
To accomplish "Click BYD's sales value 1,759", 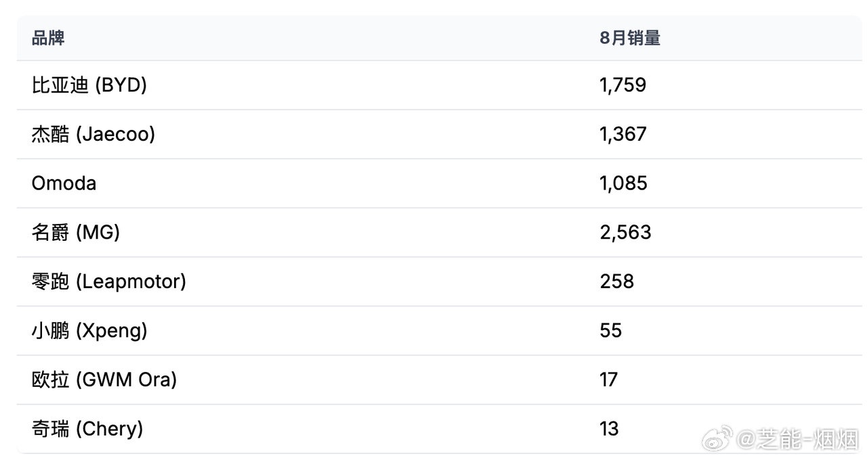I will pos(622,85).
